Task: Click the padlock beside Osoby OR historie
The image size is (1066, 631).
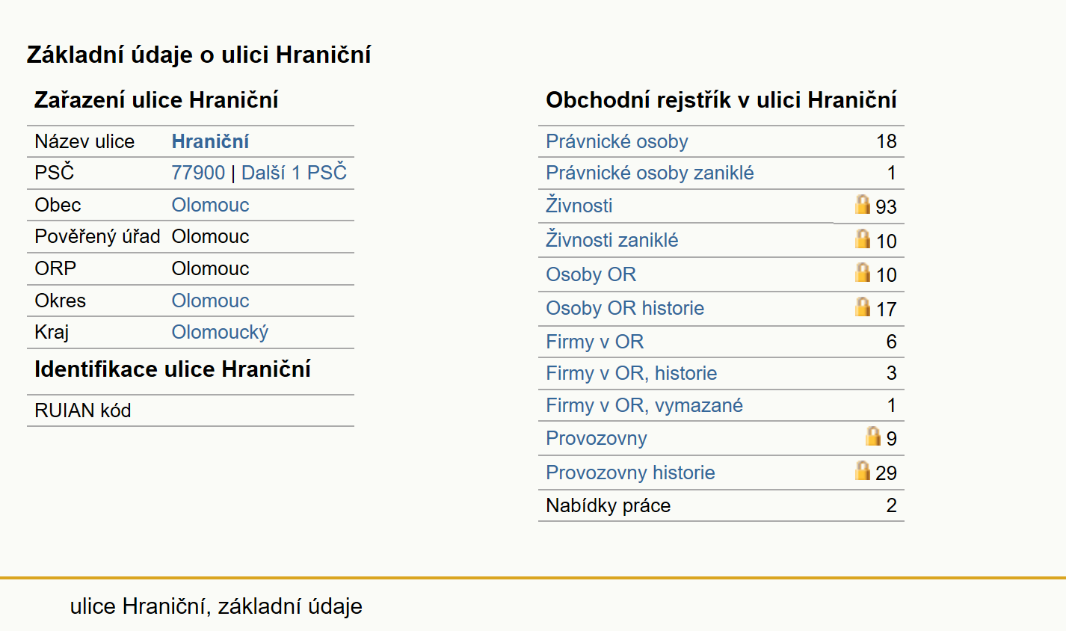Action: [x=863, y=307]
